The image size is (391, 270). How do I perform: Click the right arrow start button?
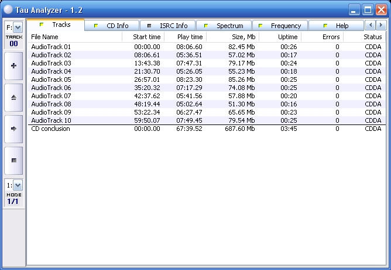[x=13, y=128]
